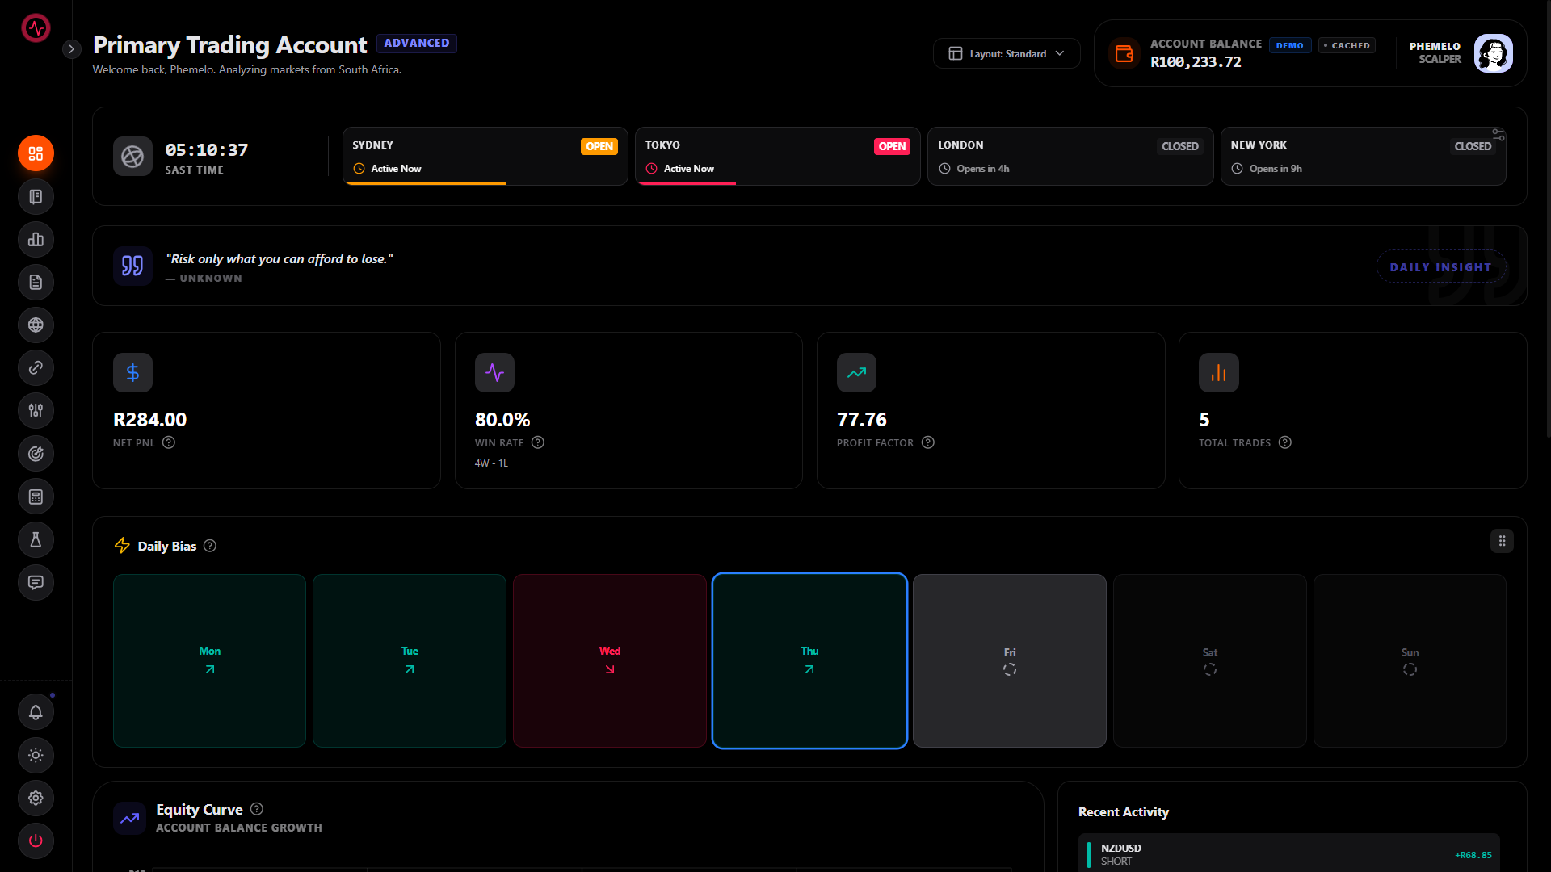Open notifications bell icon

coord(36,712)
